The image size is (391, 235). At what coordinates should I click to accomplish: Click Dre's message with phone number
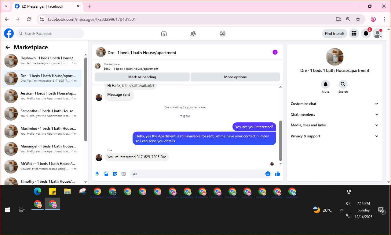(x=137, y=157)
